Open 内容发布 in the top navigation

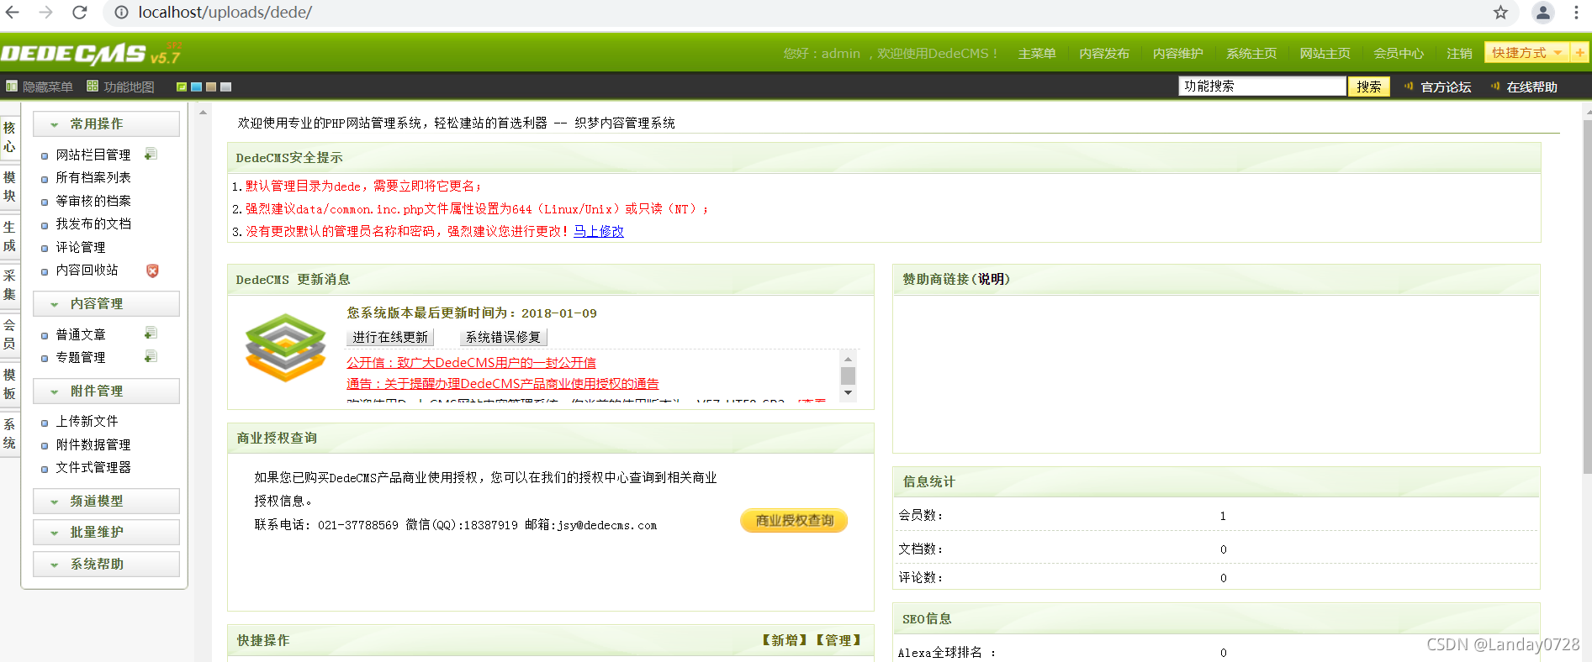pyautogui.click(x=1104, y=54)
